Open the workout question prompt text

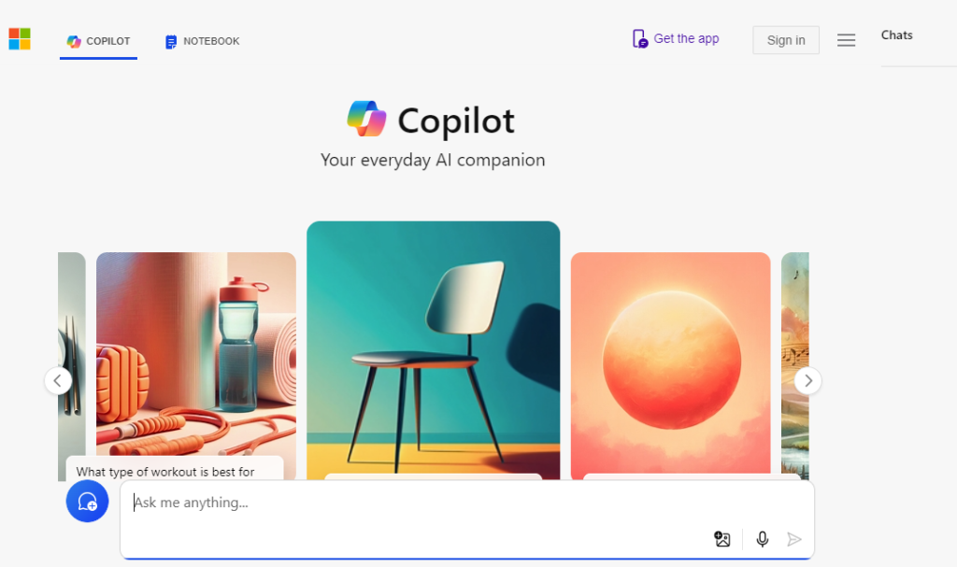tap(165, 472)
